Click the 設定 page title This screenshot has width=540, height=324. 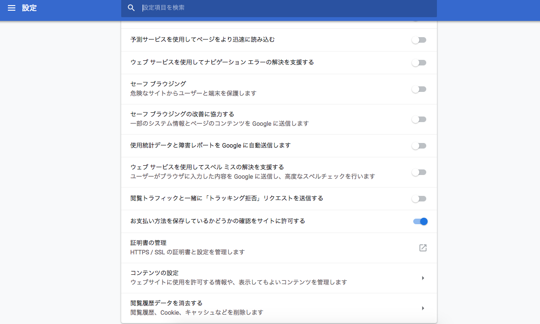pos(29,8)
